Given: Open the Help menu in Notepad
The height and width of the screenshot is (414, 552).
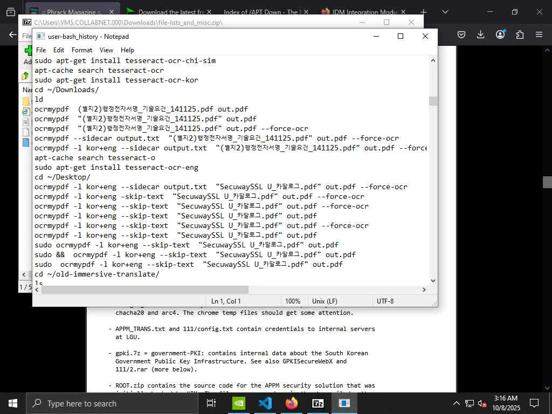Looking at the screenshot, I should coord(127,50).
